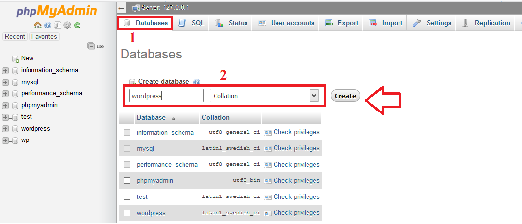The width and height of the screenshot is (522, 224).
Task: Open phpMyAdmin documentation help icon in sidebar
Action: 48,25
